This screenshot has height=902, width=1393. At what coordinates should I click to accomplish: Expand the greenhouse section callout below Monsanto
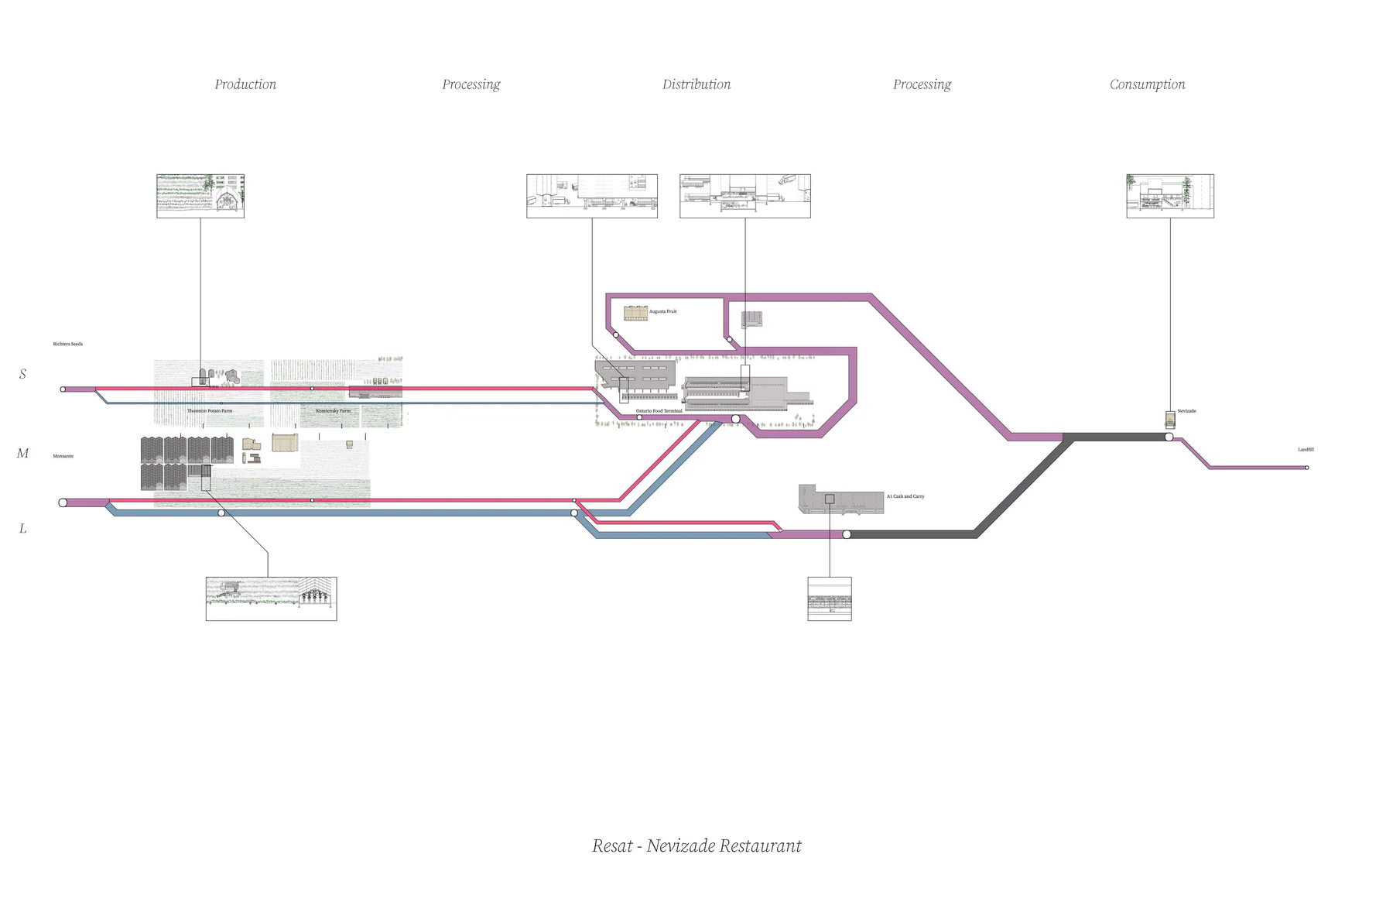(270, 598)
